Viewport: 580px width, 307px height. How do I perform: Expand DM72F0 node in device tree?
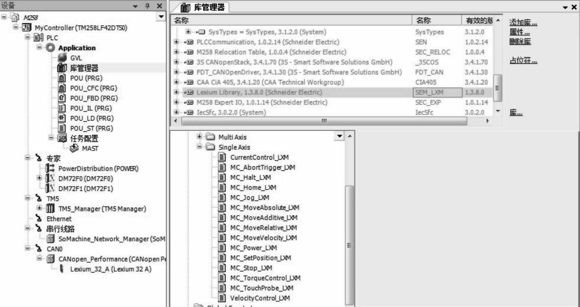click(x=39, y=178)
